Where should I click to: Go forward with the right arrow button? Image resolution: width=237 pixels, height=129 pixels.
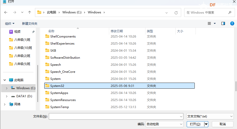pyautogui.click(x=15, y=12)
